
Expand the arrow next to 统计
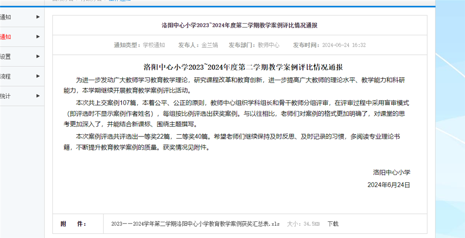coord(38,96)
